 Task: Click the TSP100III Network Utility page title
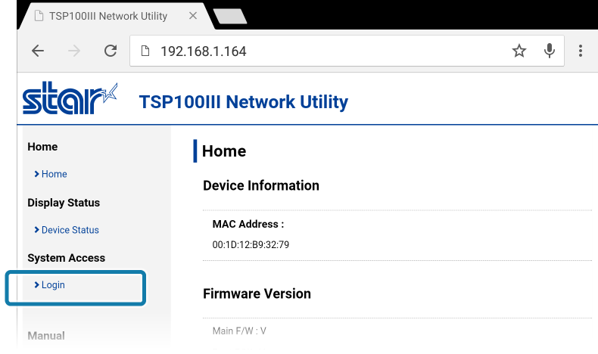(243, 102)
